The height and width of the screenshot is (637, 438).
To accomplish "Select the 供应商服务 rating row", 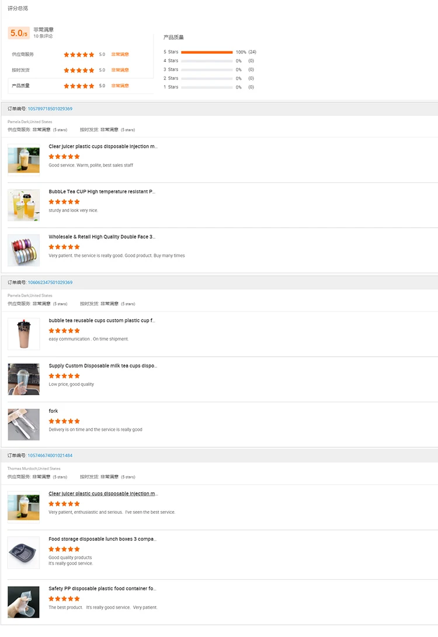I will [81, 54].
